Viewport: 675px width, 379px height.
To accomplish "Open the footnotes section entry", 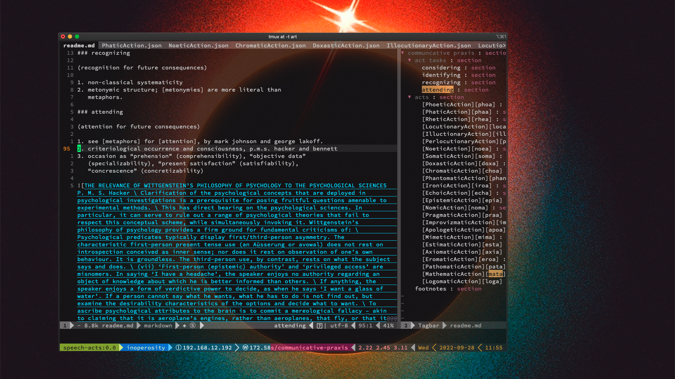I will pyautogui.click(x=430, y=289).
